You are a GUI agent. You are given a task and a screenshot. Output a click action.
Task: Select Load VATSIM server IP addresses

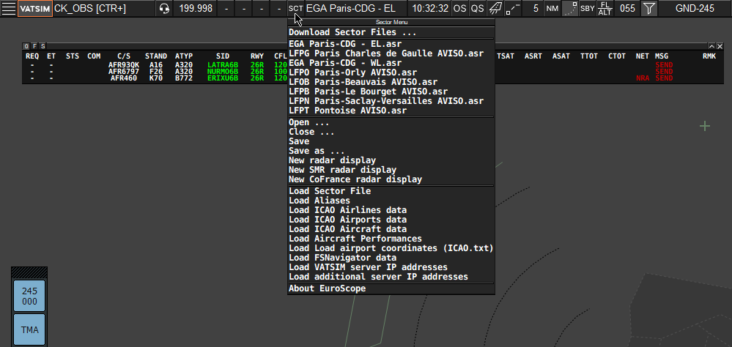pyautogui.click(x=391, y=267)
